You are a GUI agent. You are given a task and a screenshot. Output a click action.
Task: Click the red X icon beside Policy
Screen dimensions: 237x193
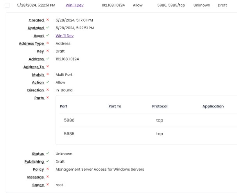(x=48, y=169)
